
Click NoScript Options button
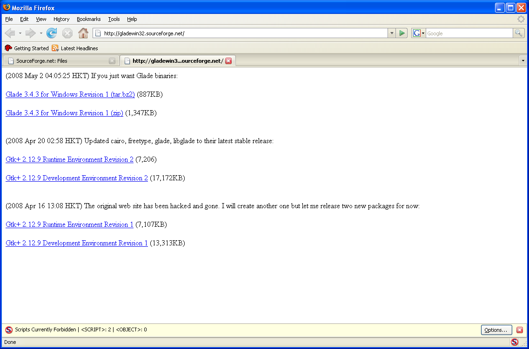click(496, 330)
